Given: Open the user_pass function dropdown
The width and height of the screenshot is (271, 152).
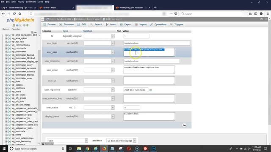Looking at the screenshot, I should point(99,52).
